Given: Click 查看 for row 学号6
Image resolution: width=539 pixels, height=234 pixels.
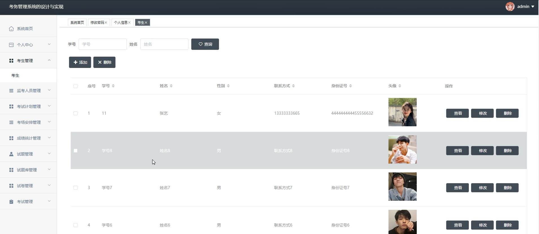Looking at the screenshot, I should 458,225.
